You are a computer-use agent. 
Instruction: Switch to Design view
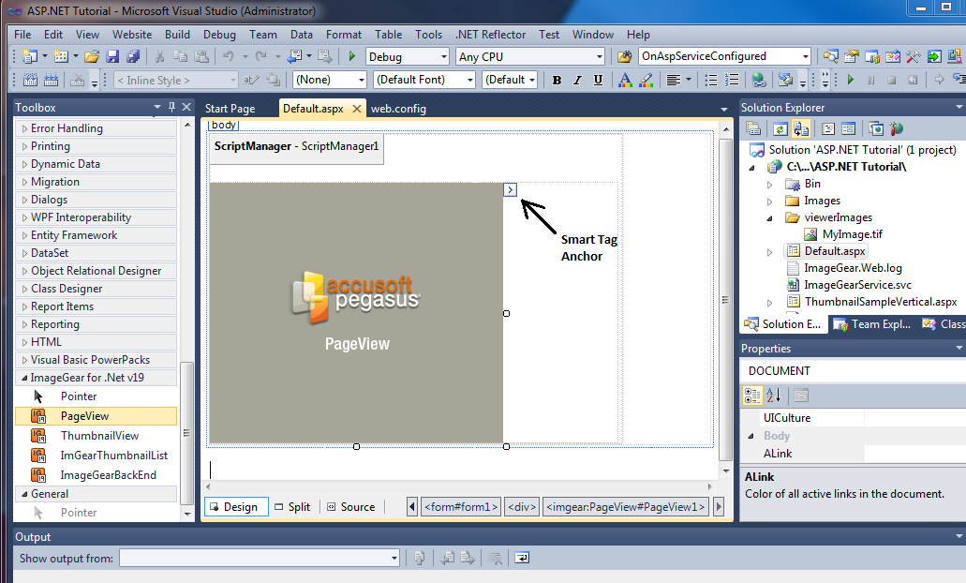[236, 506]
